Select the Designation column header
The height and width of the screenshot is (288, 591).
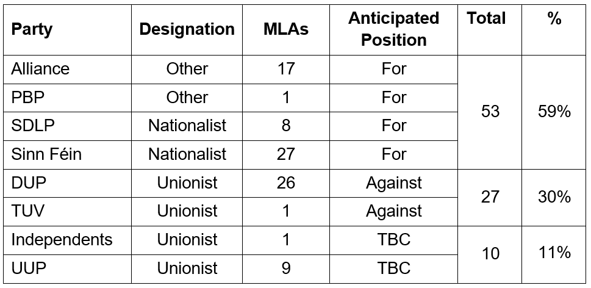click(187, 29)
